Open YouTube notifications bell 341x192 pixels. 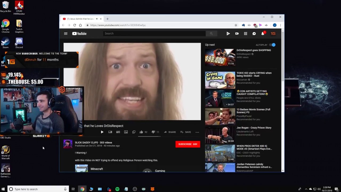263,33
